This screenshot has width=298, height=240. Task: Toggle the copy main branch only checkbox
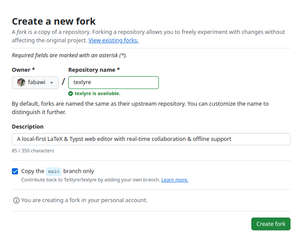(x=15, y=171)
